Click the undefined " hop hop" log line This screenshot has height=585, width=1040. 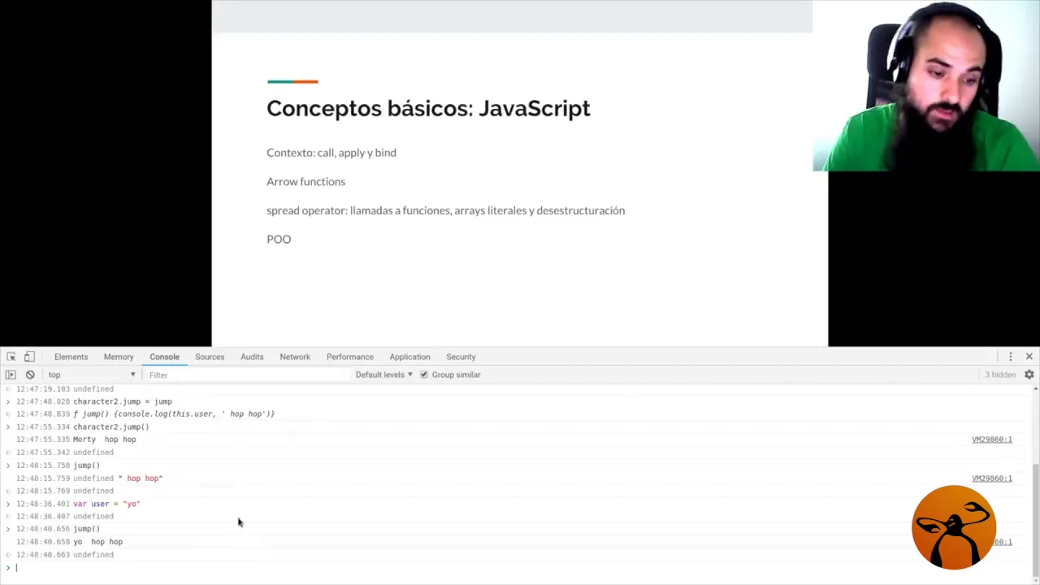[x=118, y=479]
